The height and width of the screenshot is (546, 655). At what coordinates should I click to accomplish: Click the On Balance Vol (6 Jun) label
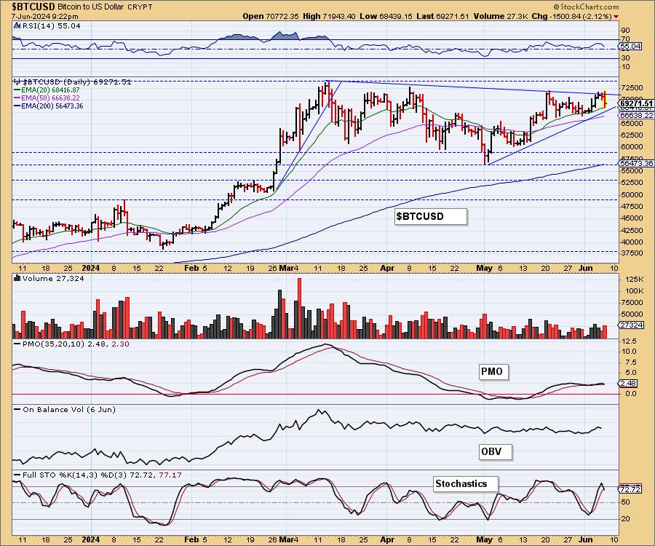tap(65, 409)
